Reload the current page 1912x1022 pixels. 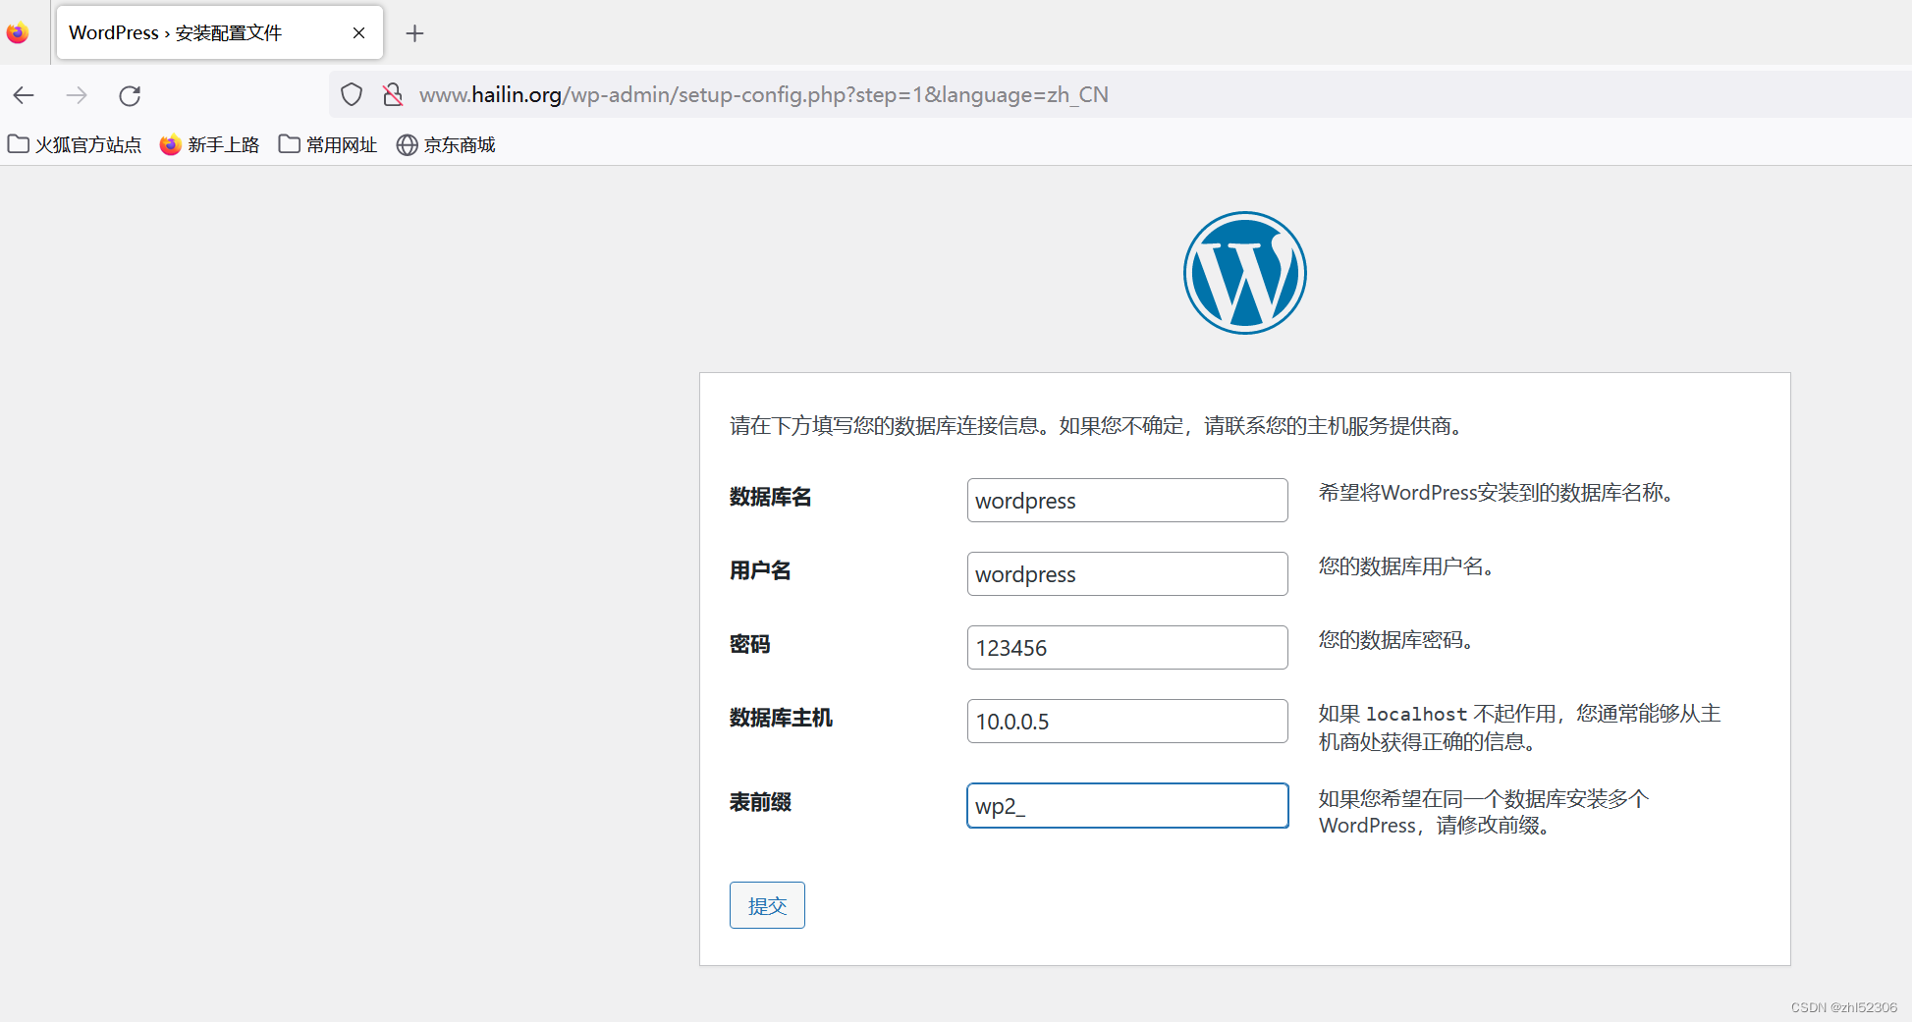pos(130,95)
